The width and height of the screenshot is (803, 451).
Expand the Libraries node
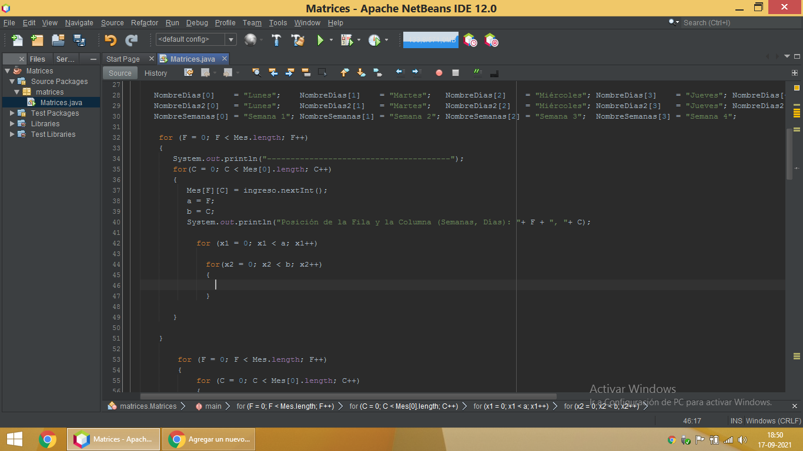(x=12, y=123)
